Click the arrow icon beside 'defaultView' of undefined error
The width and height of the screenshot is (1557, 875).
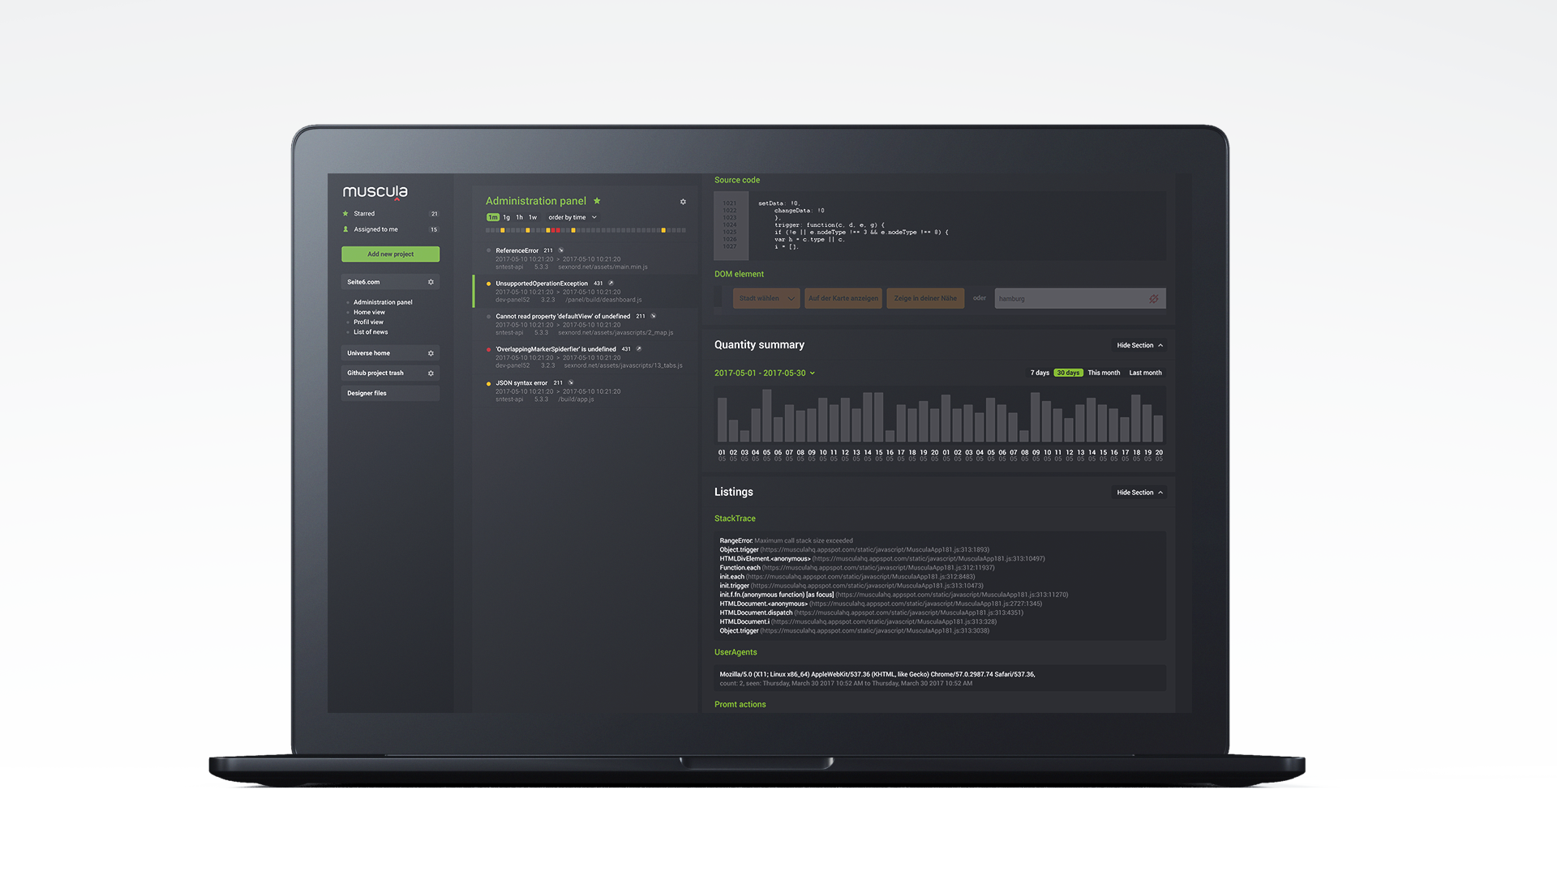[653, 316]
